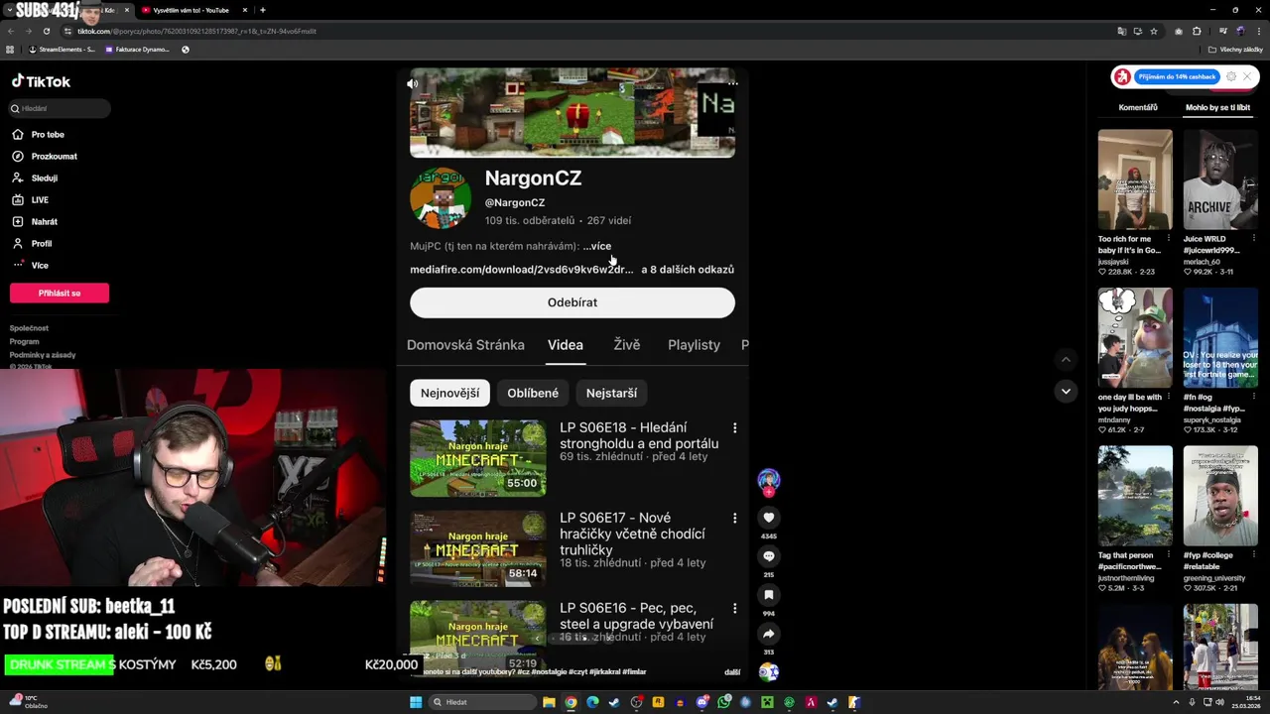Screen dimensions: 1270x714
Task: Select the Oblíbené sort filter
Action: tap(533, 393)
